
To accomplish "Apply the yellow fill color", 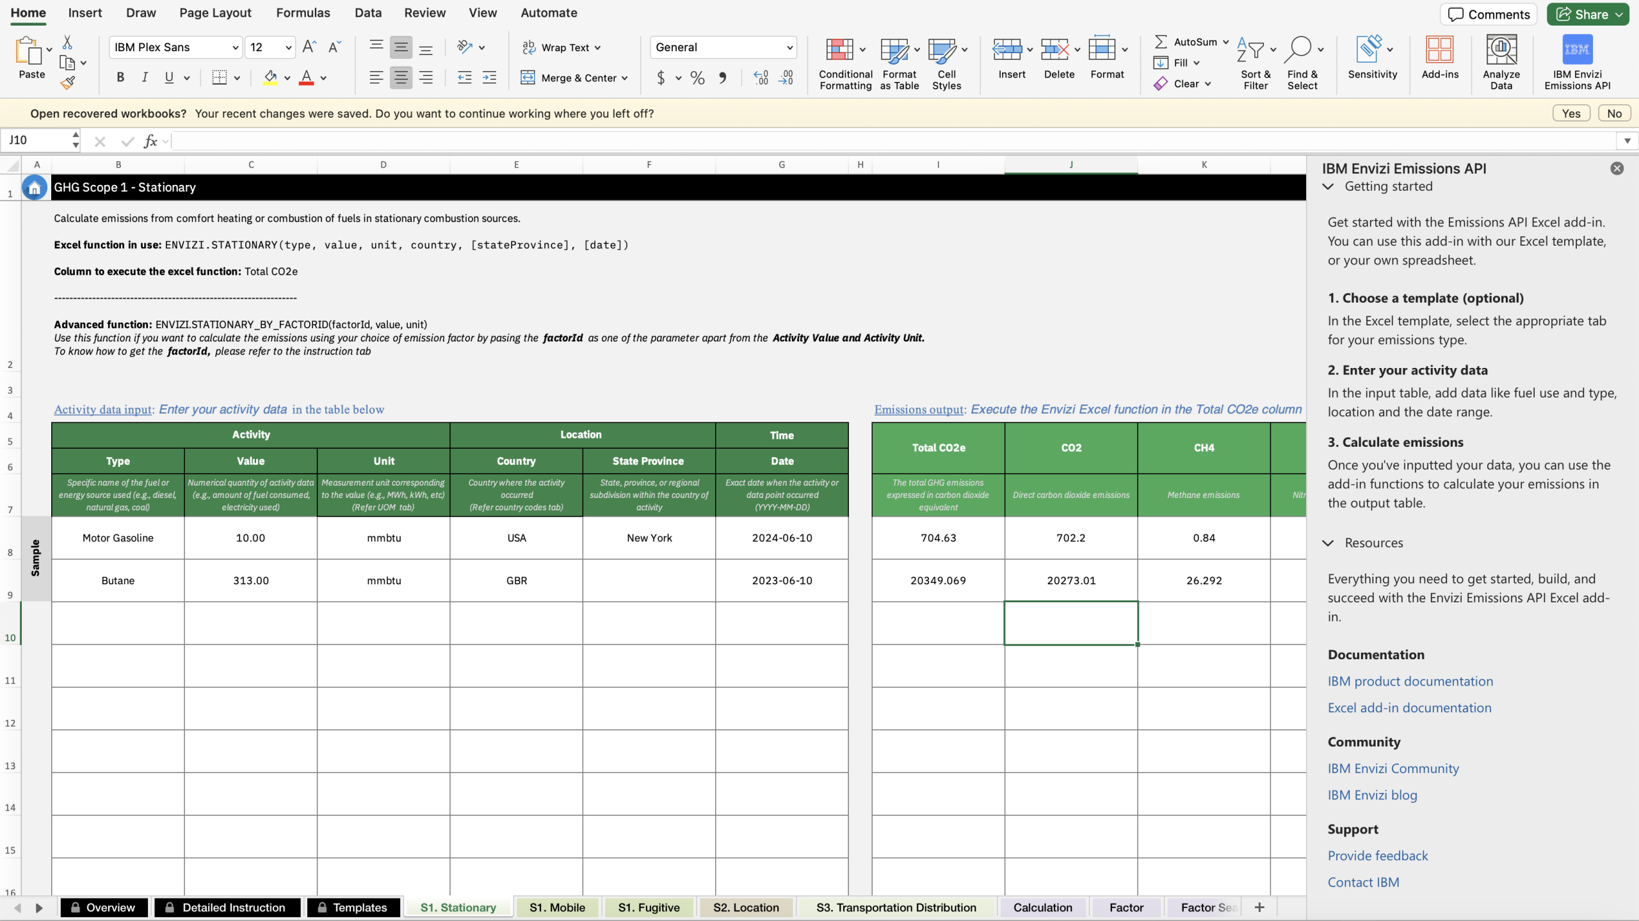I will point(270,77).
